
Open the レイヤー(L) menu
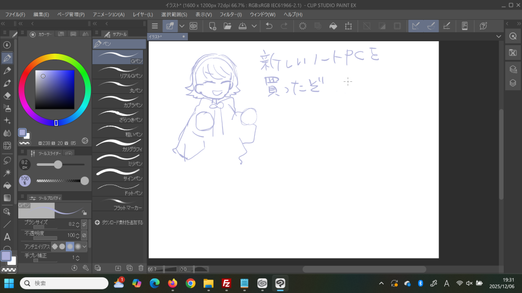tap(143, 14)
